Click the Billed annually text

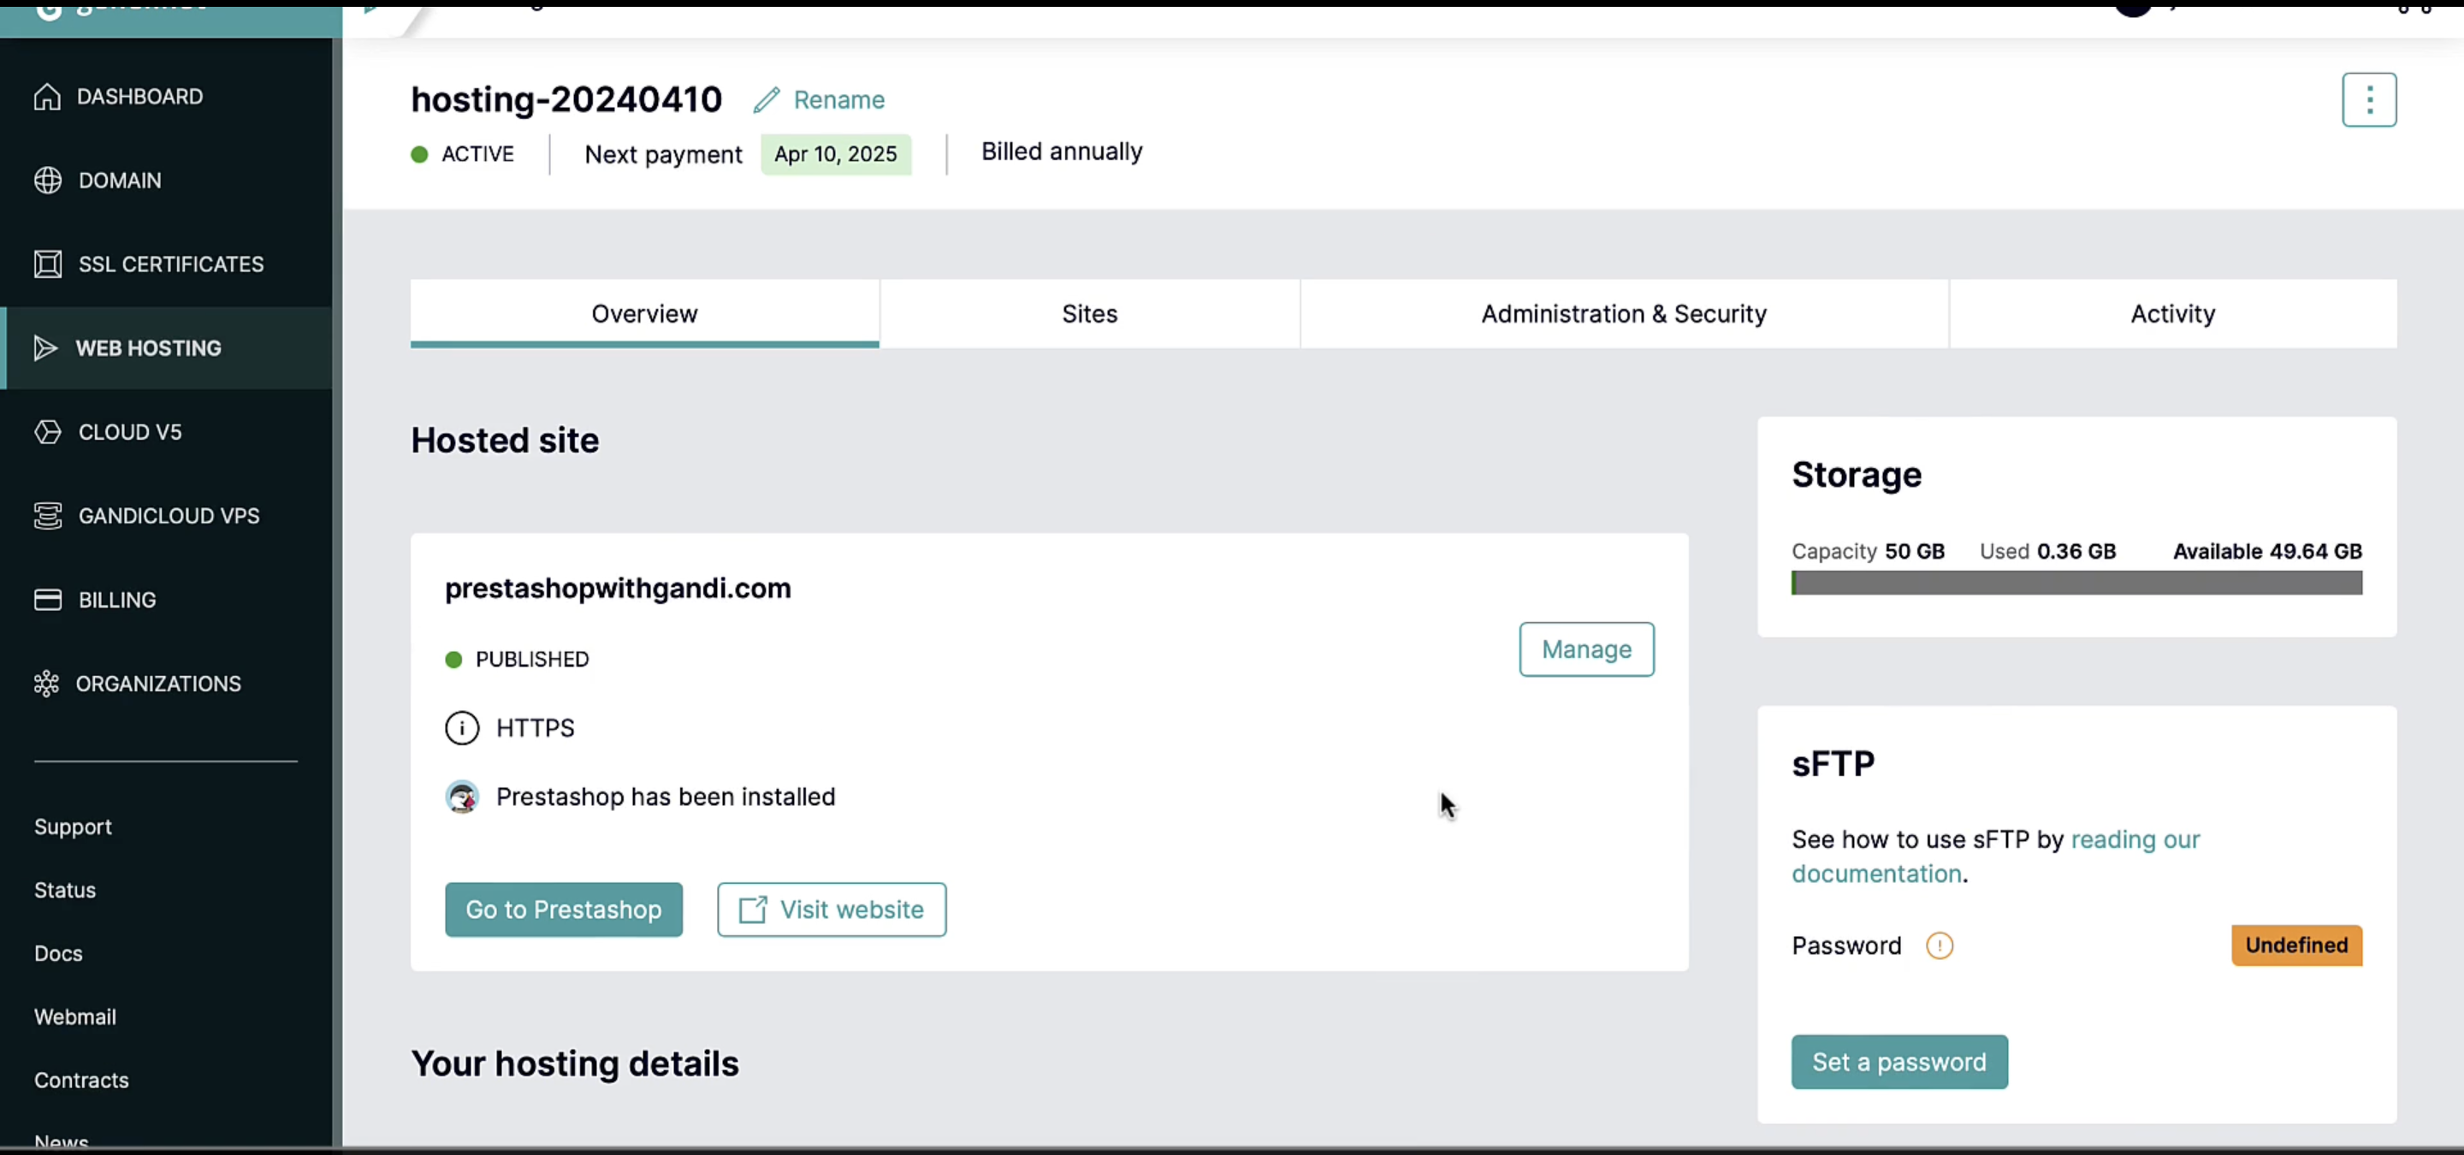(x=1062, y=152)
